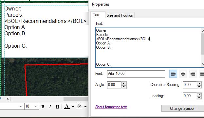The image size is (204, 118).
Task: Select justified text alignment
Action: (x=202, y=74)
